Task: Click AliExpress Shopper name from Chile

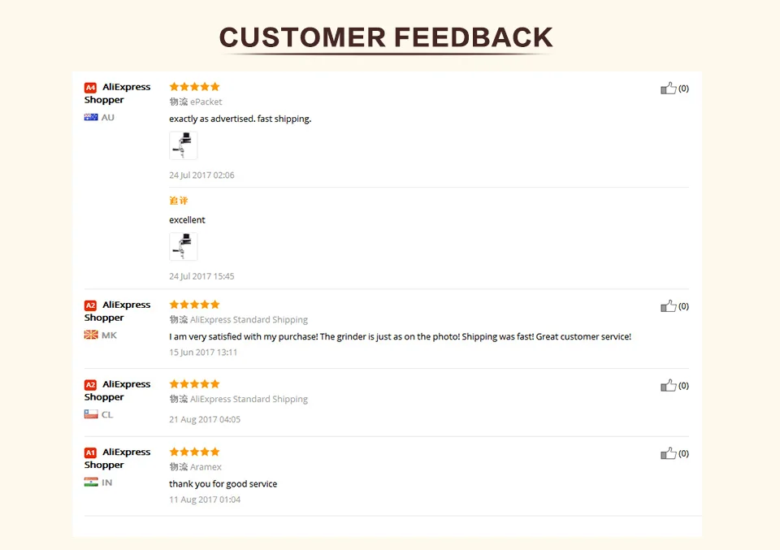Action: click(x=117, y=391)
